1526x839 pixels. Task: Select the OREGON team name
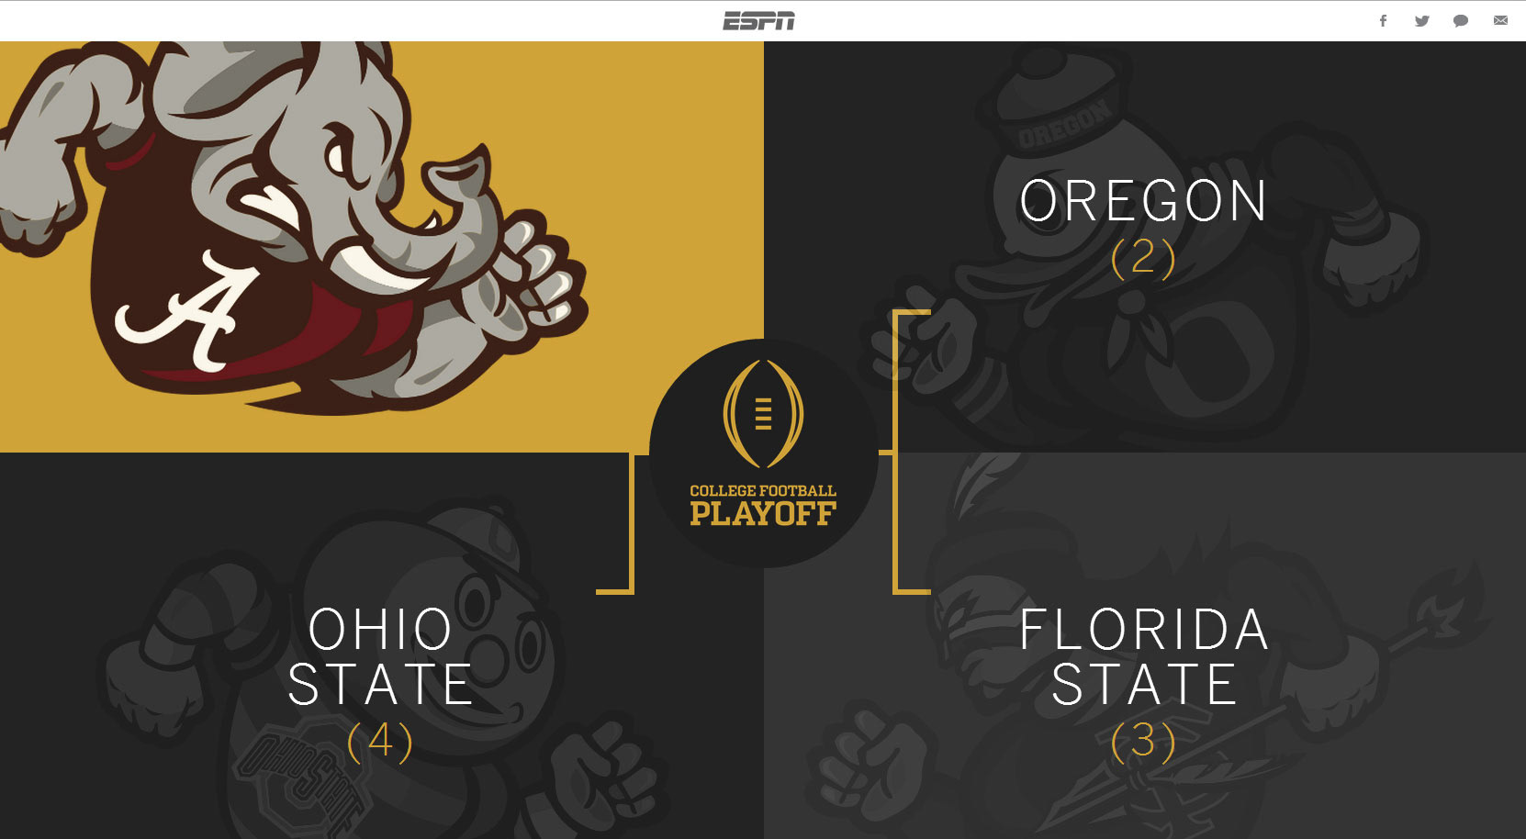[x=1143, y=202]
